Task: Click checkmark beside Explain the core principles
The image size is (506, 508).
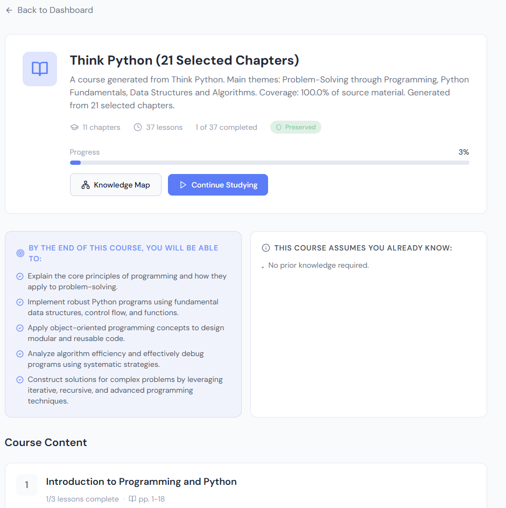Action: (20, 276)
